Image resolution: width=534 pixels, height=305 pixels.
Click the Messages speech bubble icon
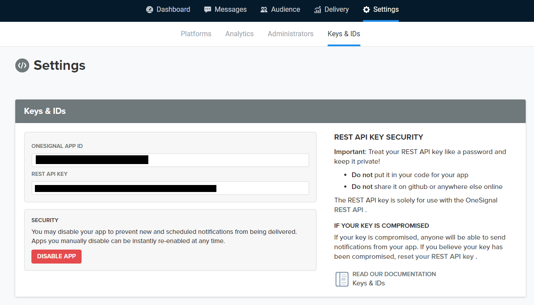208,10
